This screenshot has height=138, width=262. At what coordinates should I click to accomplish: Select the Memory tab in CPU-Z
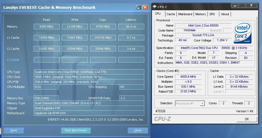click(201, 14)
